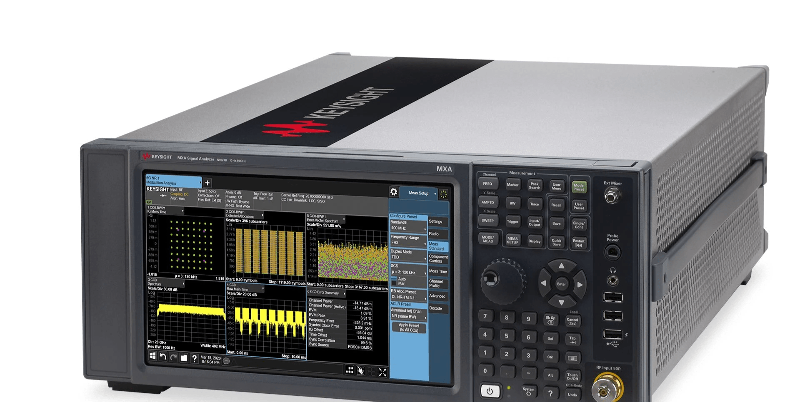Image resolution: width=800 pixels, height=402 pixels.
Task: Select the Decode tab
Action: point(438,308)
